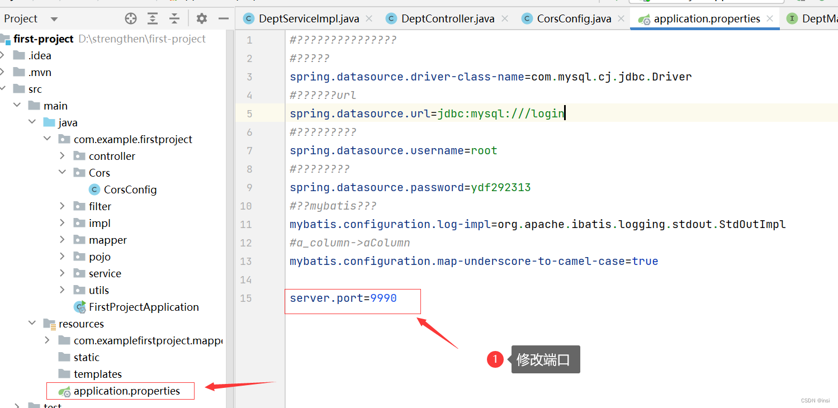Close the CorsConfig.java editor tab
Screen dimensions: 838x408
point(621,18)
